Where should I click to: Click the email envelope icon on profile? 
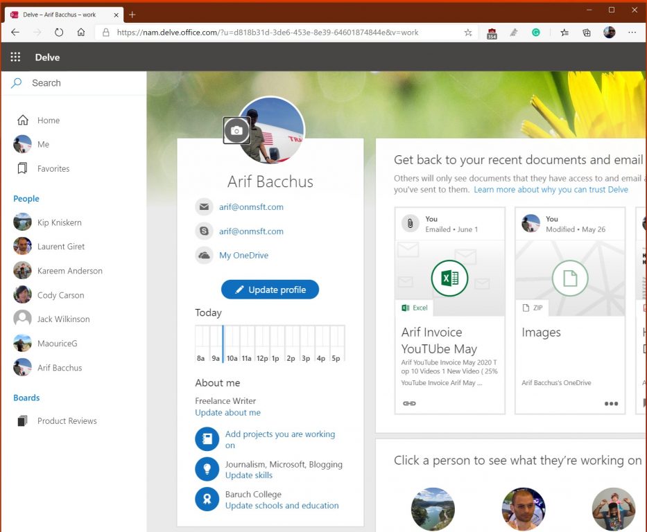tap(205, 207)
